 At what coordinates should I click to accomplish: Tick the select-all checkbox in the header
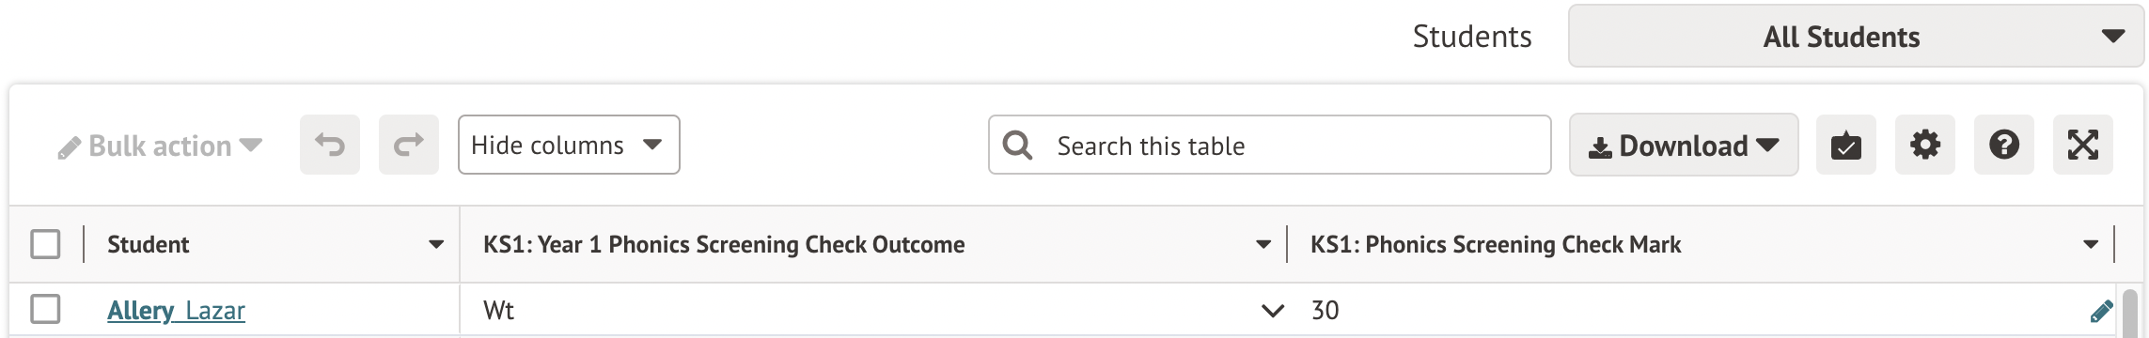pos(45,244)
